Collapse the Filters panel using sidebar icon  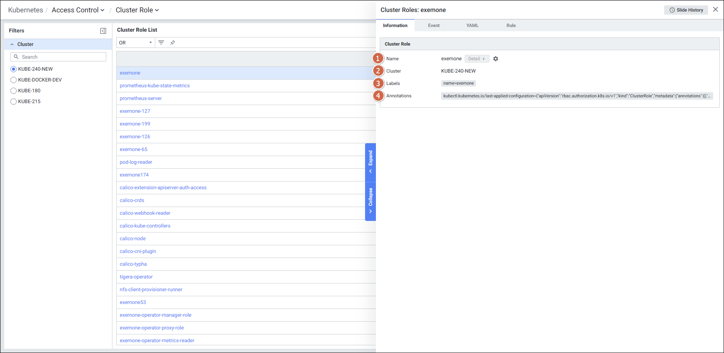[x=103, y=31]
